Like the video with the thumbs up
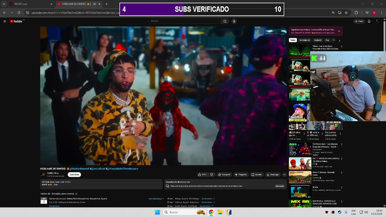386x217 pixels. click(202, 175)
